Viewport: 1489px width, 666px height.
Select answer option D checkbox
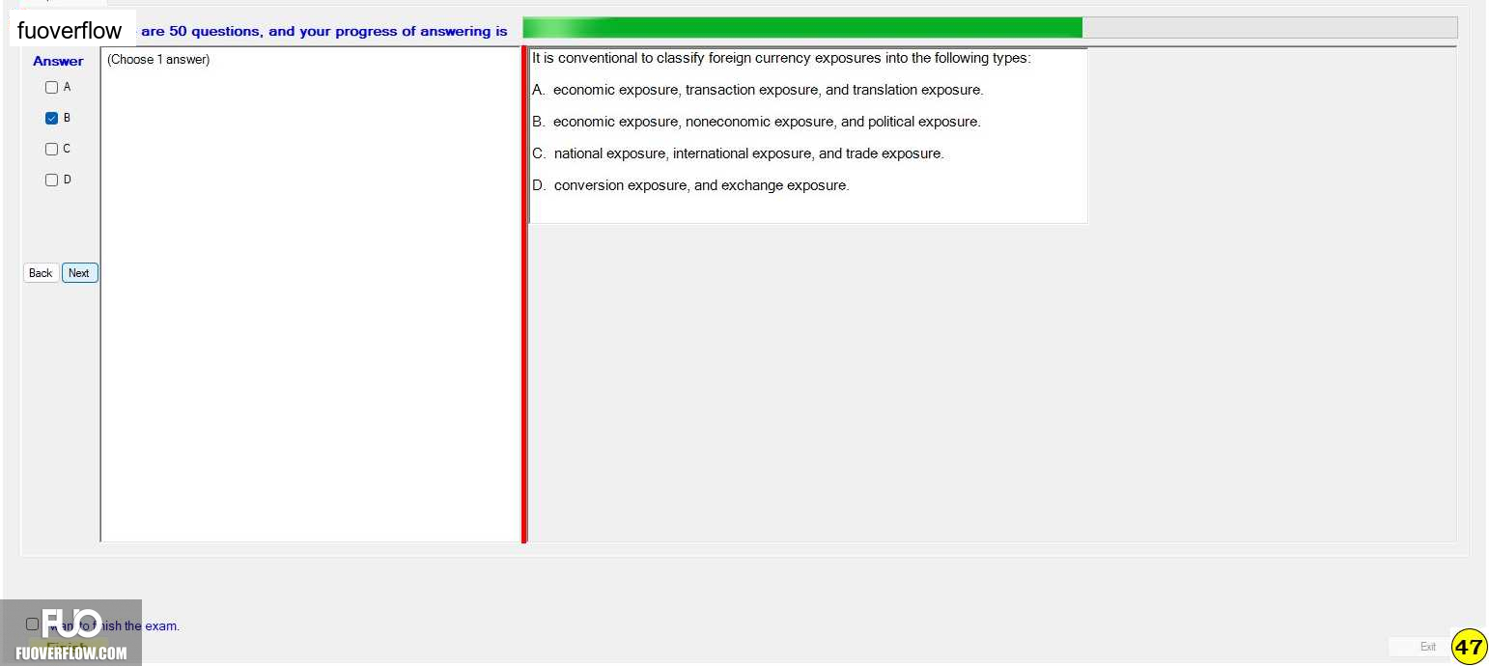(52, 180)
